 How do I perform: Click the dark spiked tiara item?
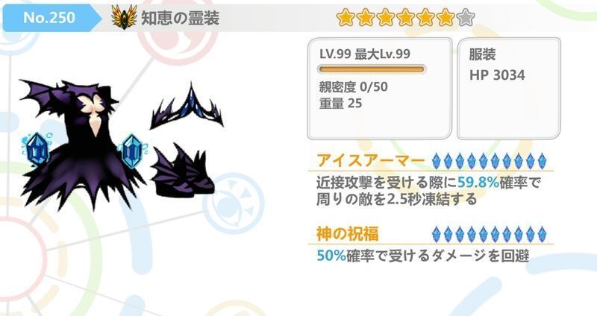click(x=187, y=106)
